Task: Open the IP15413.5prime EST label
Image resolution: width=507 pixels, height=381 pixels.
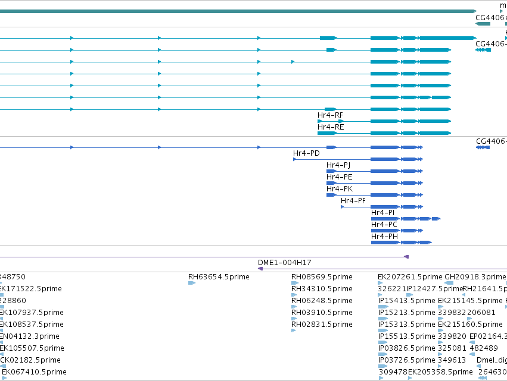Action: (x=407, y=301)
